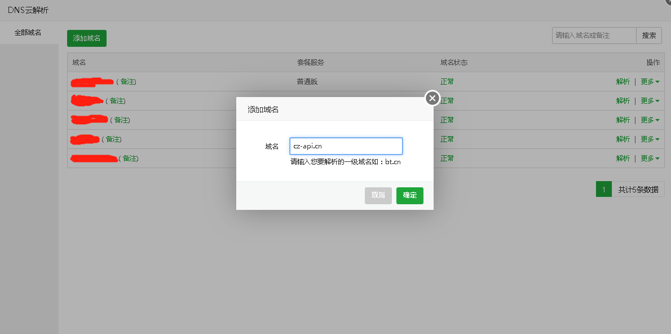Click 解析 in the third domain row

[623, 120]
